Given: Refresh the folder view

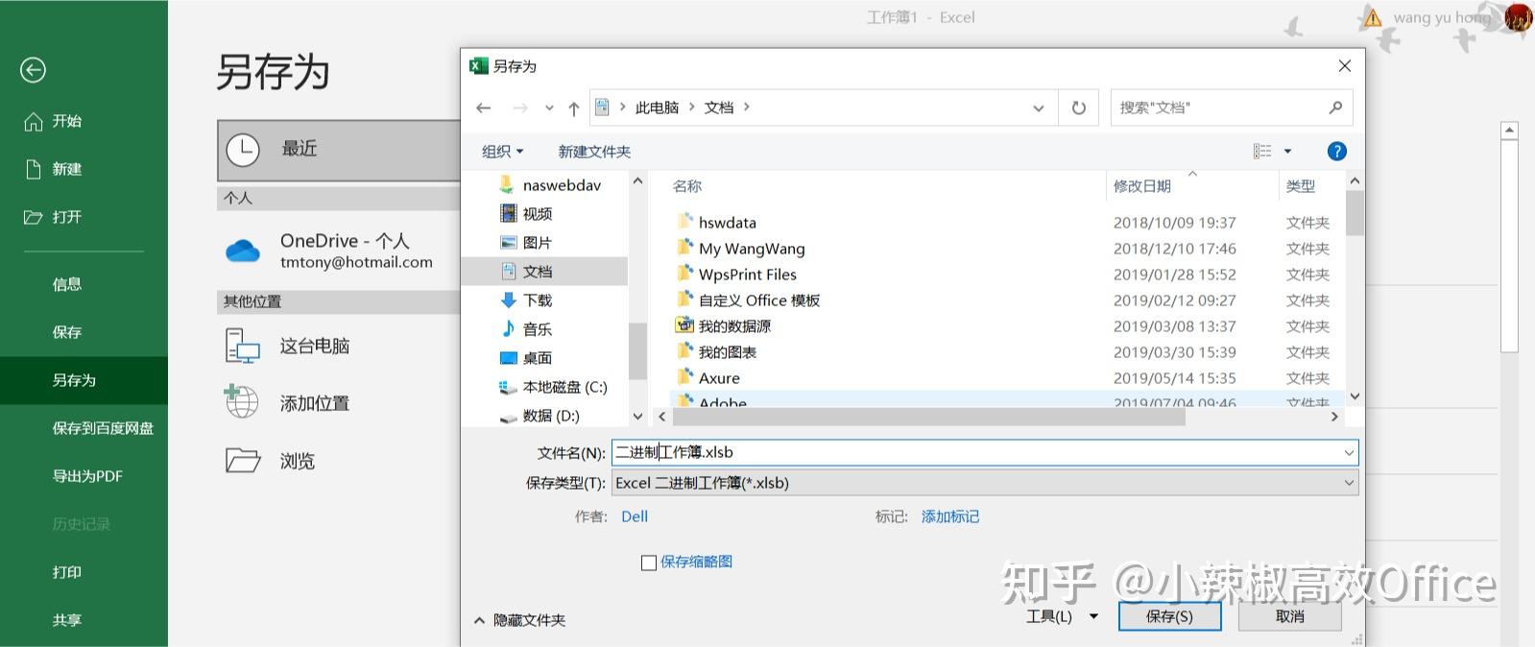Looking at the screenshot, I should click(x=1079, y=108).
